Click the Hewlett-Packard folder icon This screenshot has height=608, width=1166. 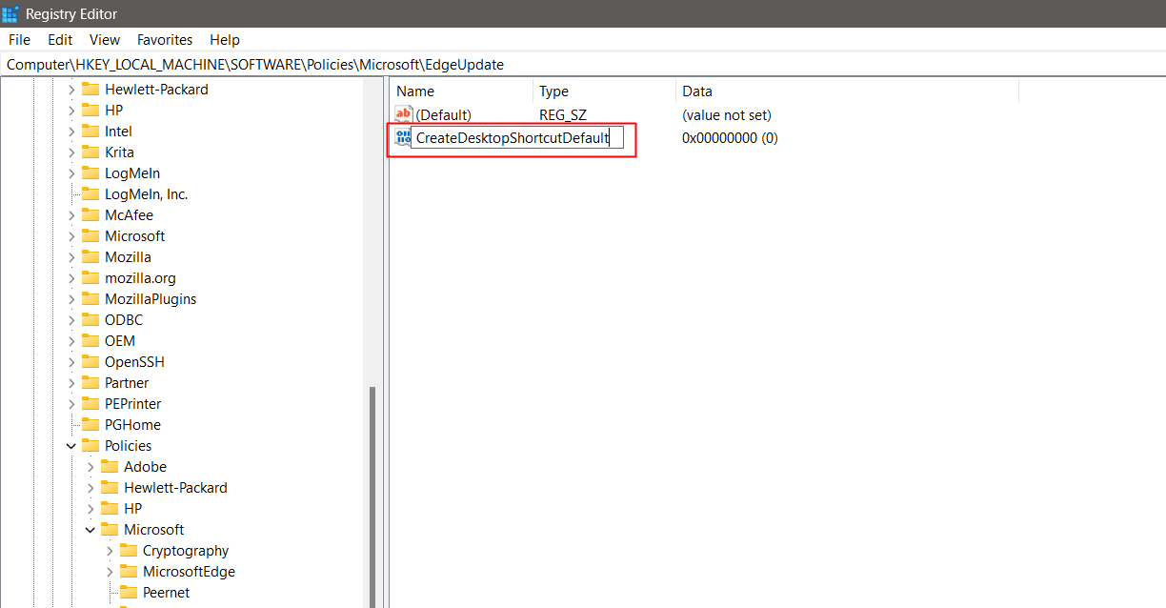[91, 89]
